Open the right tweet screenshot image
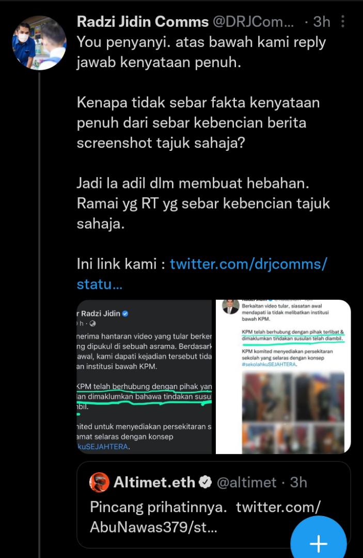This screenshot has width=363, height=558. point(283,377)
